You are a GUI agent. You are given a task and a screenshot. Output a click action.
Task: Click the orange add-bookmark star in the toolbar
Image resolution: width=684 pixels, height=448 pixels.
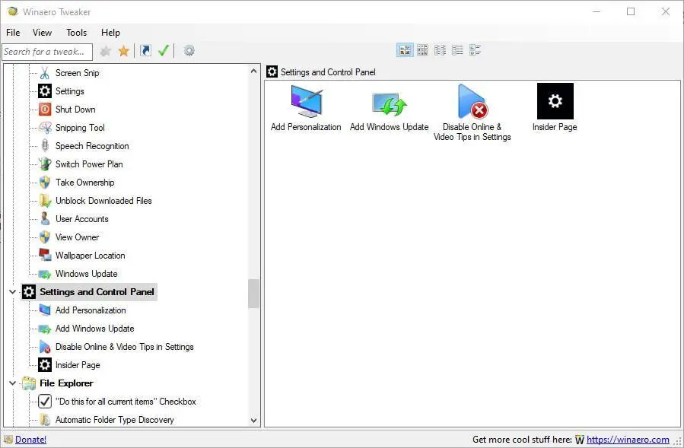coord(124,51)
